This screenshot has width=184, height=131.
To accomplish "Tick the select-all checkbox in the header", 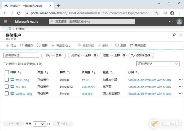I will pyautogui.click(x=7, y=72).
